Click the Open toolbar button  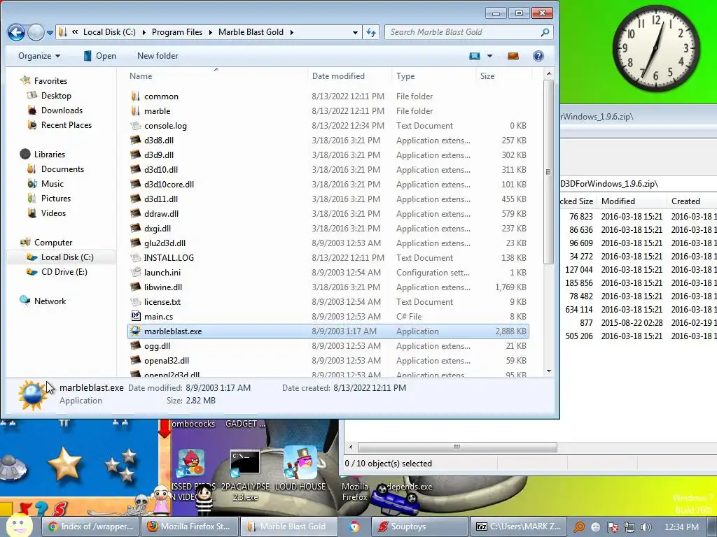coord(99,56)
